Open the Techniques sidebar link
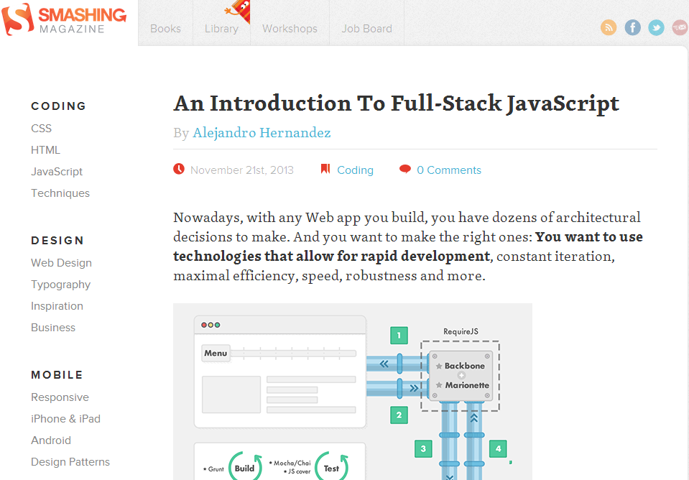This screenshot has width=689, height=480. click(x=60, y=193)
